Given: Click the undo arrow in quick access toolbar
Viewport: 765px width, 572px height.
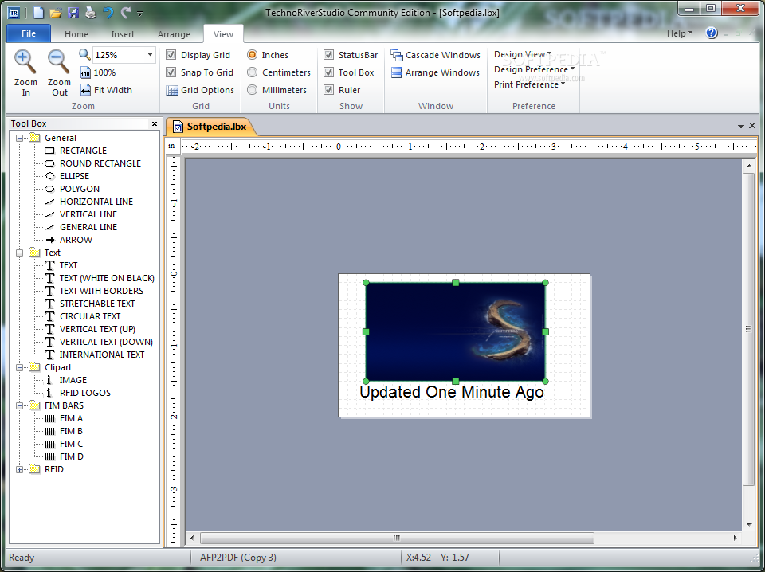Looking at the screenshot, I should pos(108,13).
